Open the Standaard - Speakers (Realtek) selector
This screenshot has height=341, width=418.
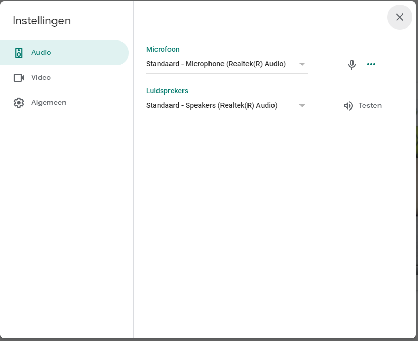227,106
